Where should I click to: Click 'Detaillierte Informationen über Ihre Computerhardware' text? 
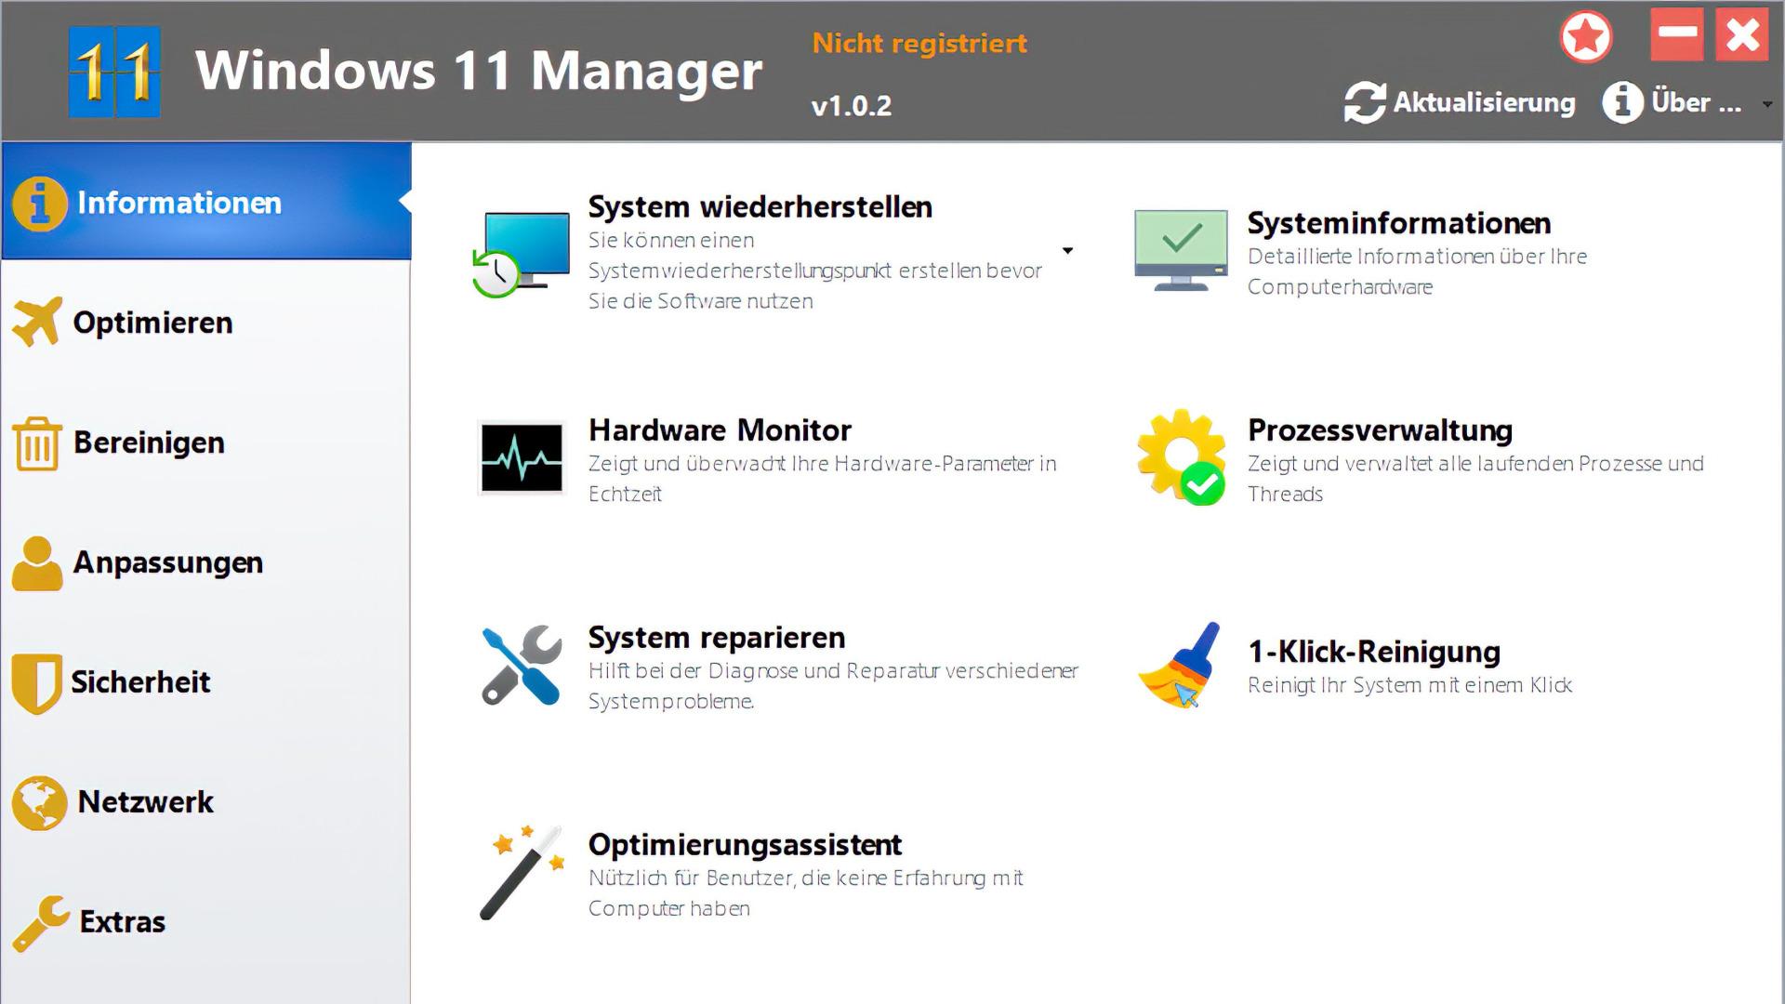click(x=1417, y=271)
